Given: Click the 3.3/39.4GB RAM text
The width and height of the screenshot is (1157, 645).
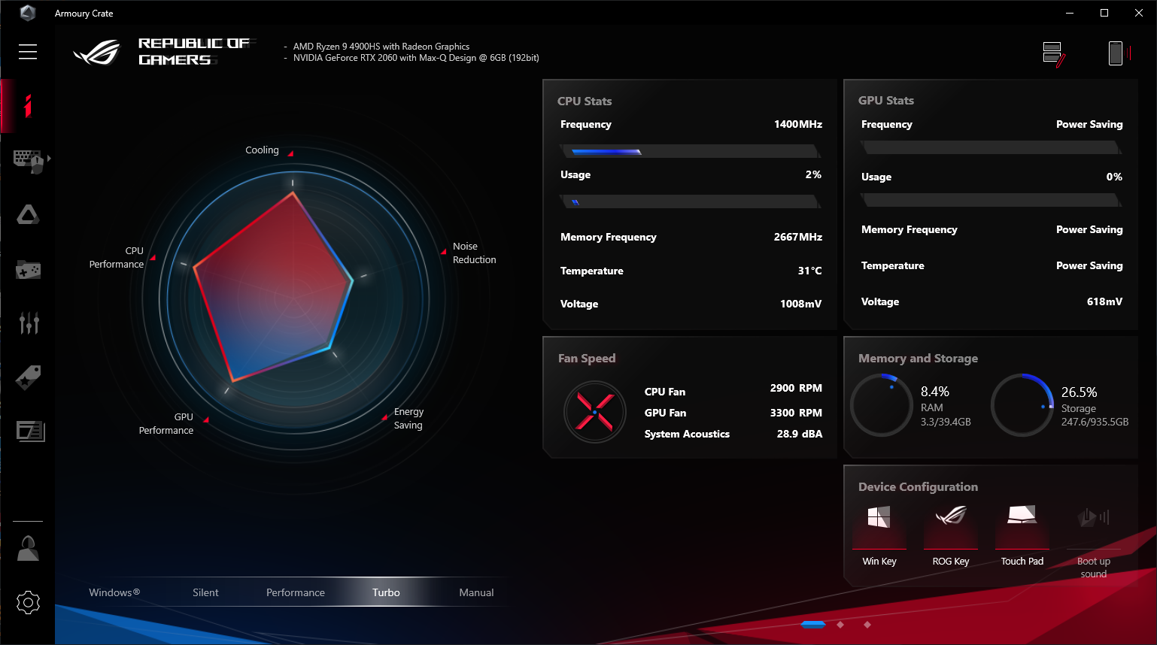Looking at the screenshot, I should pyautogui.click(x=946, y=422).
